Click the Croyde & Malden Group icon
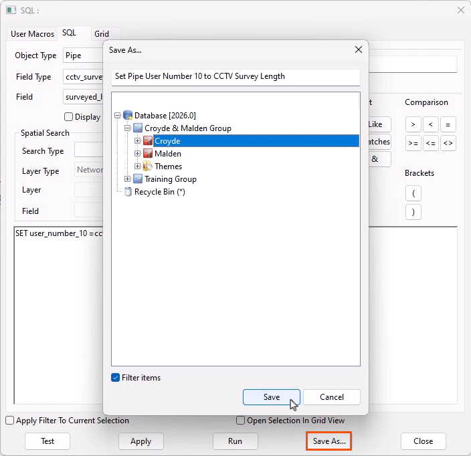Image resolution: width=471 pixels, height=456 pixels. coord(138,128)
